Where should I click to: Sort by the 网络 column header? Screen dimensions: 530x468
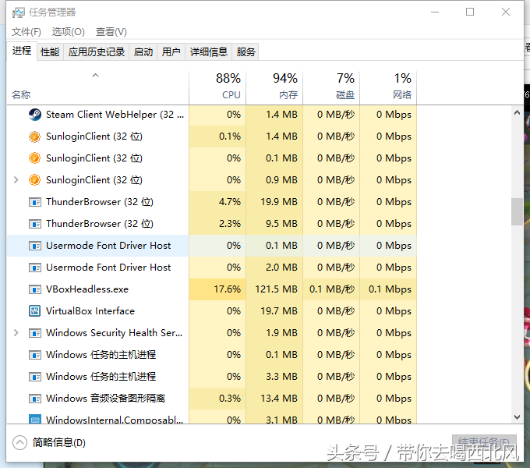coord(388,87)
